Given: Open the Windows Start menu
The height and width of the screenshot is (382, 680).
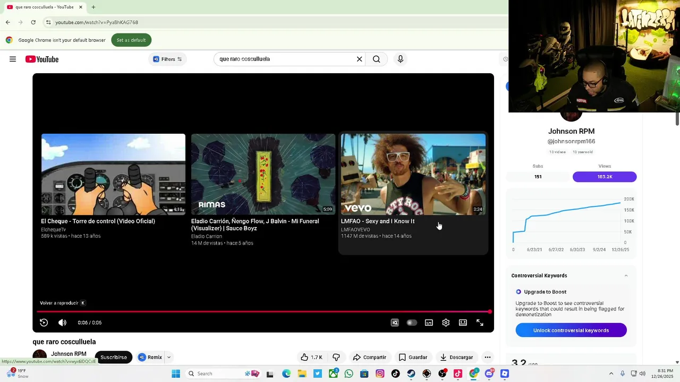Looking at the screenshot, I should [176, 374].
